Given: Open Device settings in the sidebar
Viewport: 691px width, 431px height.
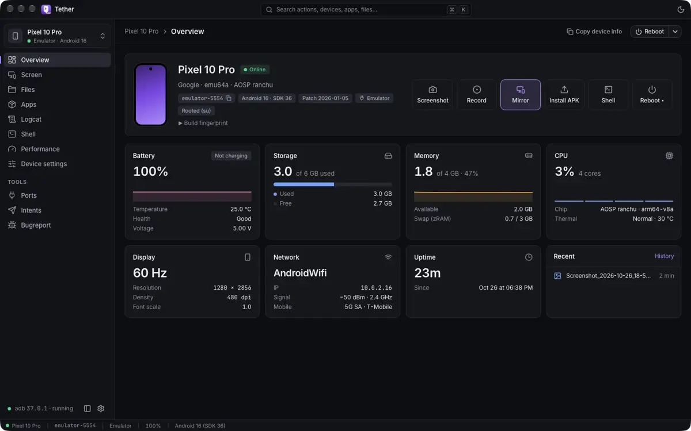Looking at the screenshot, I should [x=57, y=164].
